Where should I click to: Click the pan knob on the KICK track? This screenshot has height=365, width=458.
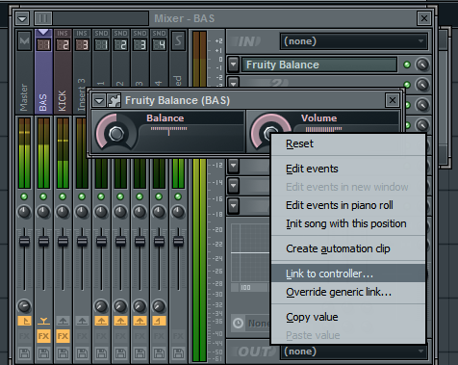pos(63,212)
